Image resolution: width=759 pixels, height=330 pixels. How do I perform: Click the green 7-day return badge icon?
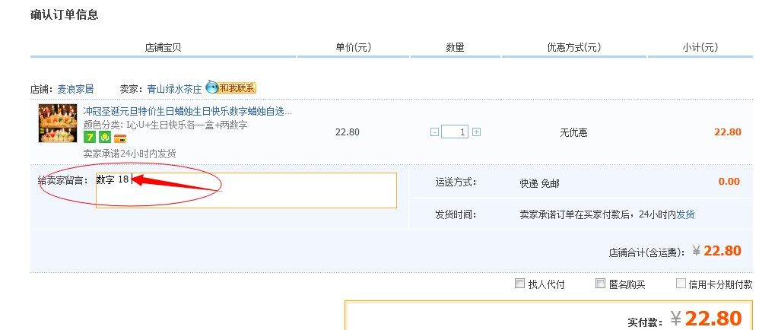pyautogui.click(x=89, y=138)
